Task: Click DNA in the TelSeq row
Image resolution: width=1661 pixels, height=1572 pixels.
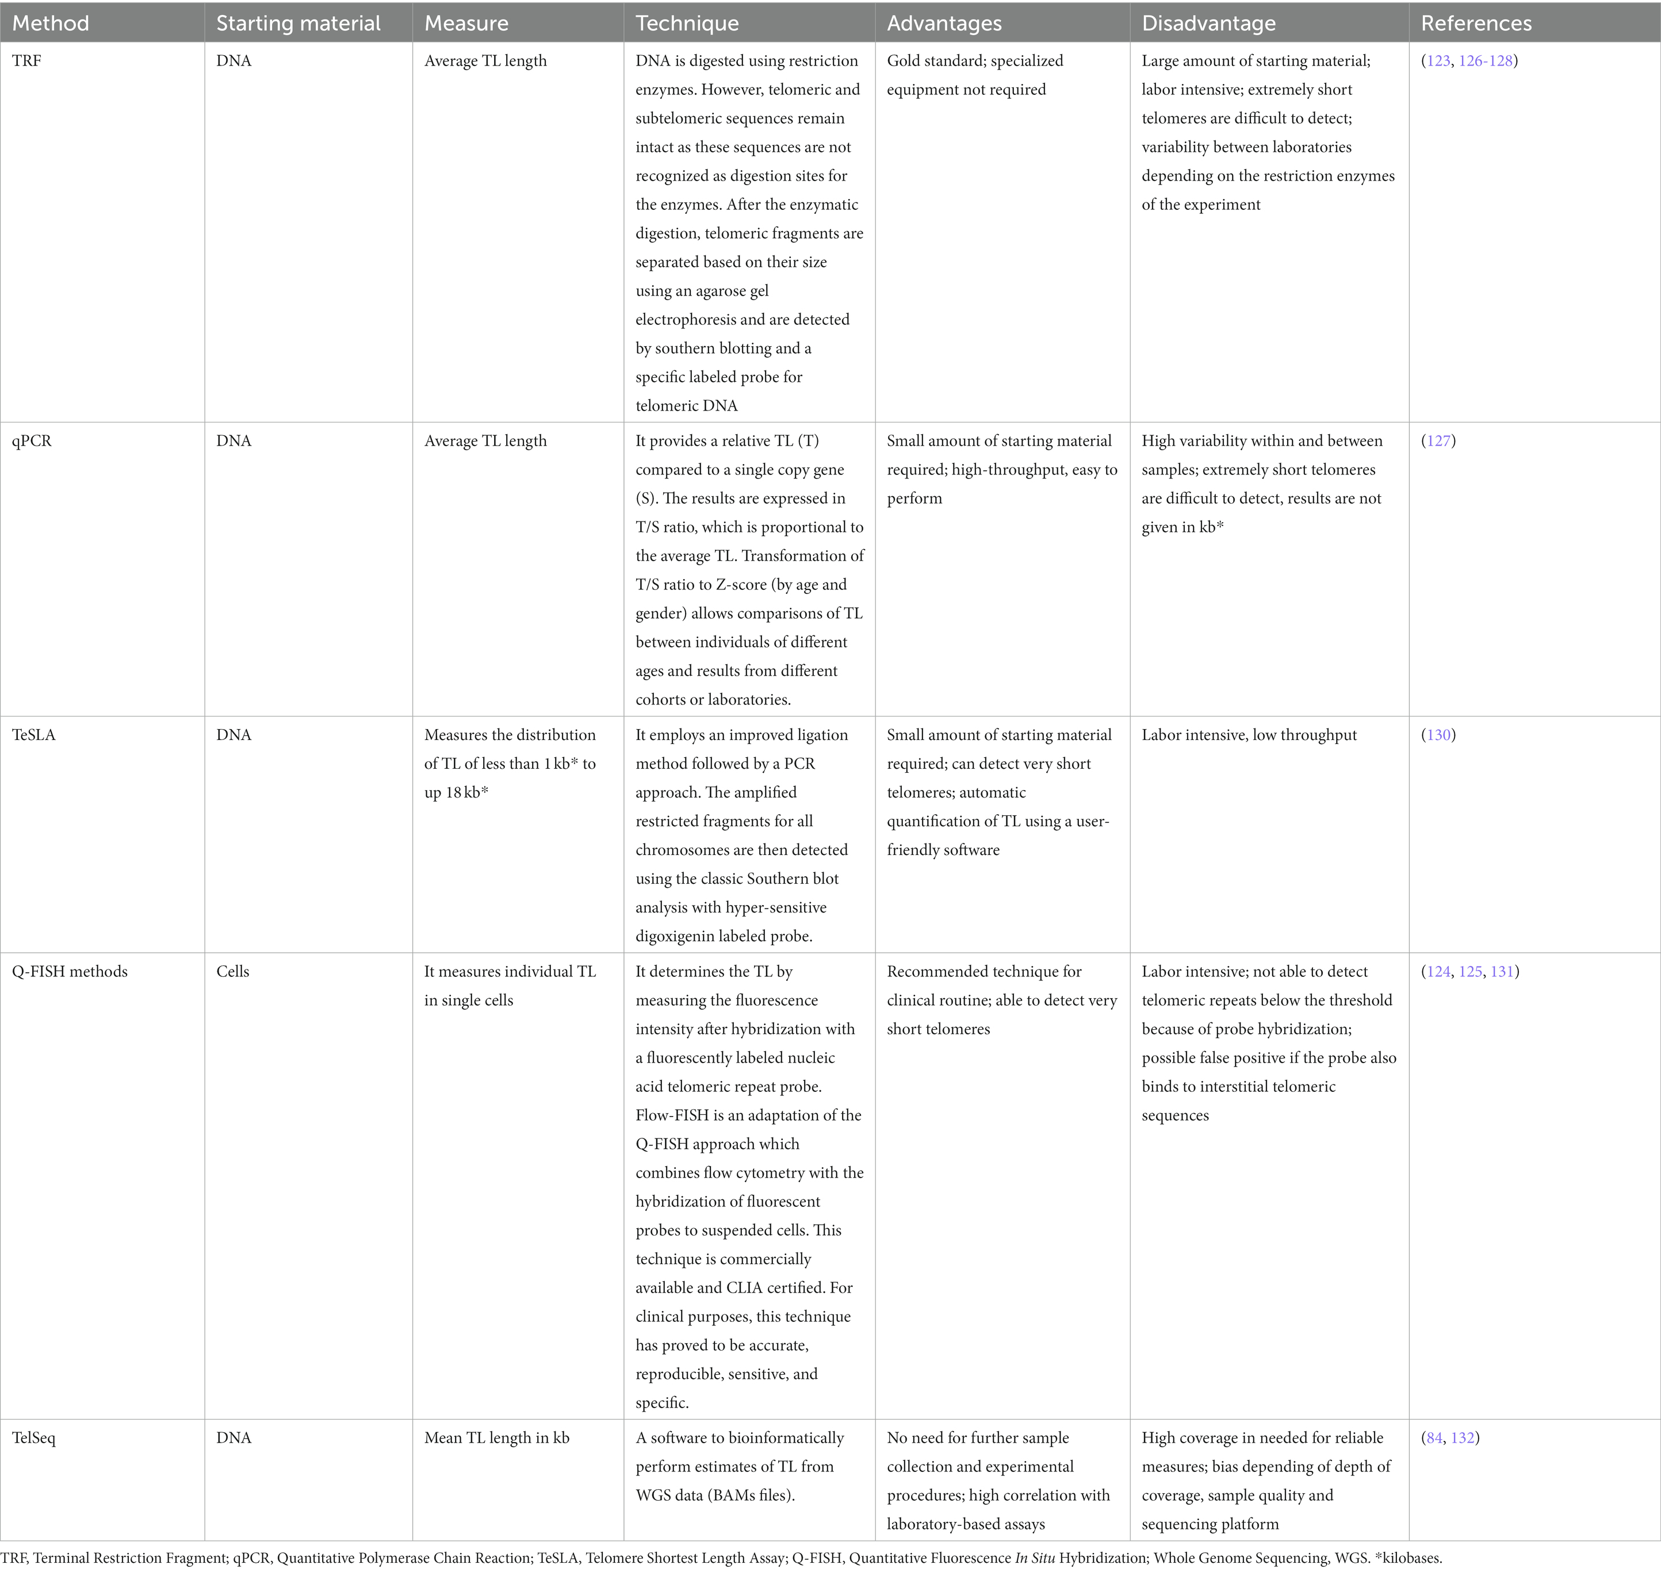Action: click(234, 1437)
